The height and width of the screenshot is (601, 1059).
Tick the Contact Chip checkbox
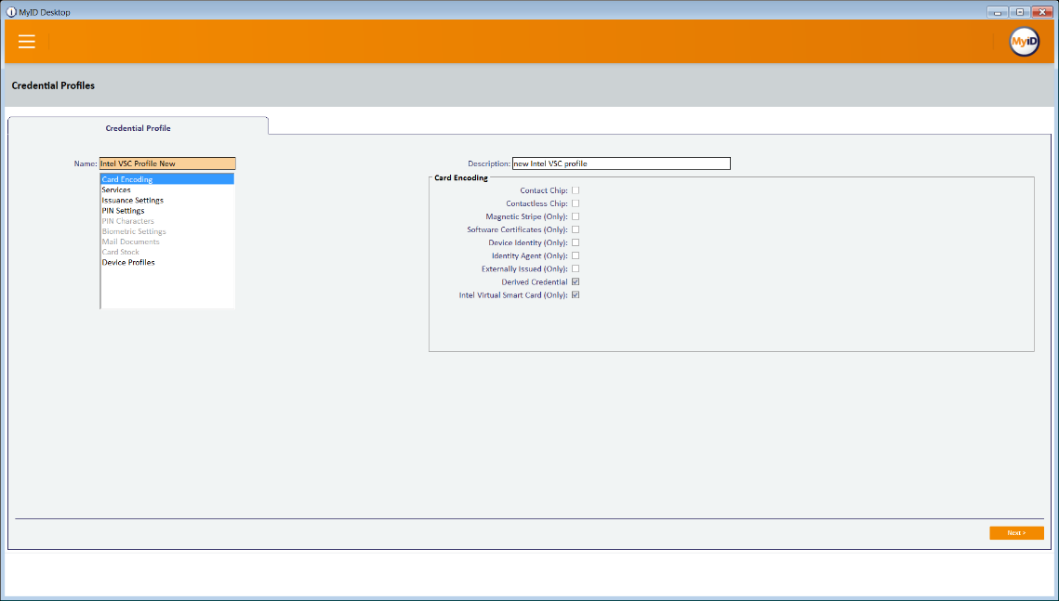tap(576, 191)
